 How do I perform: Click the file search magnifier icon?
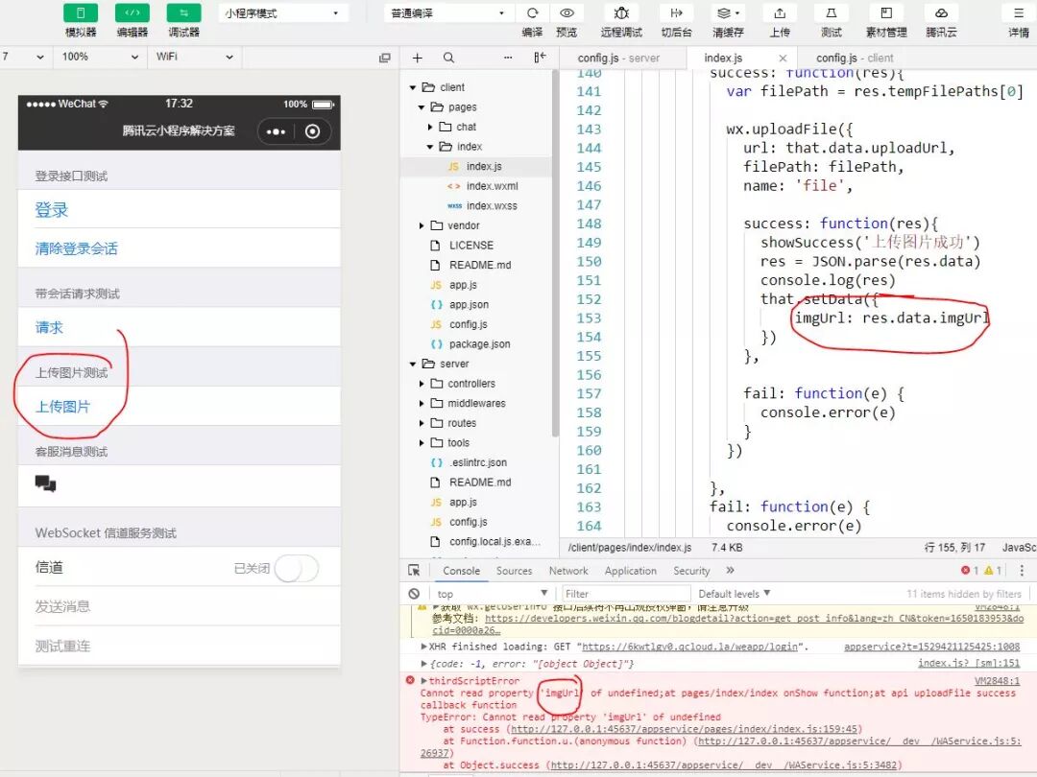coord(448,59)
